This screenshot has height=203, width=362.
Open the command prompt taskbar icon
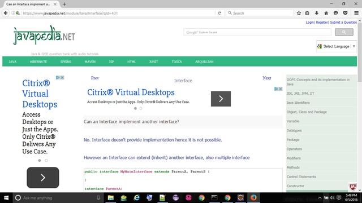coord(214,198)
